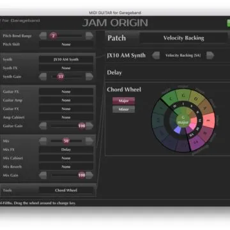Screen dimensions: 230x230
Task: Increase Mix Gain with its right arrow
Action: 89,175
